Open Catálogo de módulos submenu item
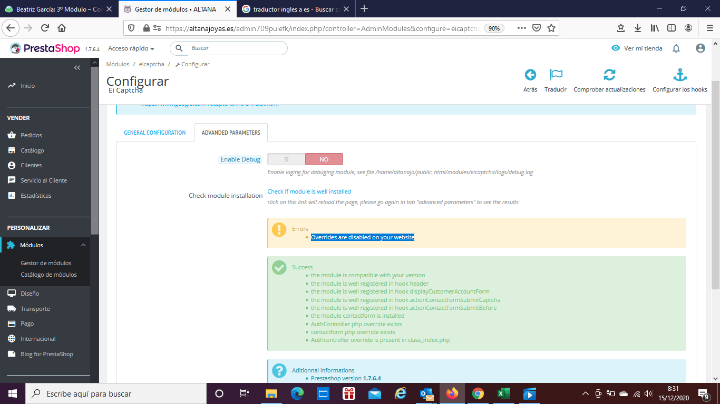Image resolution: width=720 pixels, height=404 pixels. point(48,275)
